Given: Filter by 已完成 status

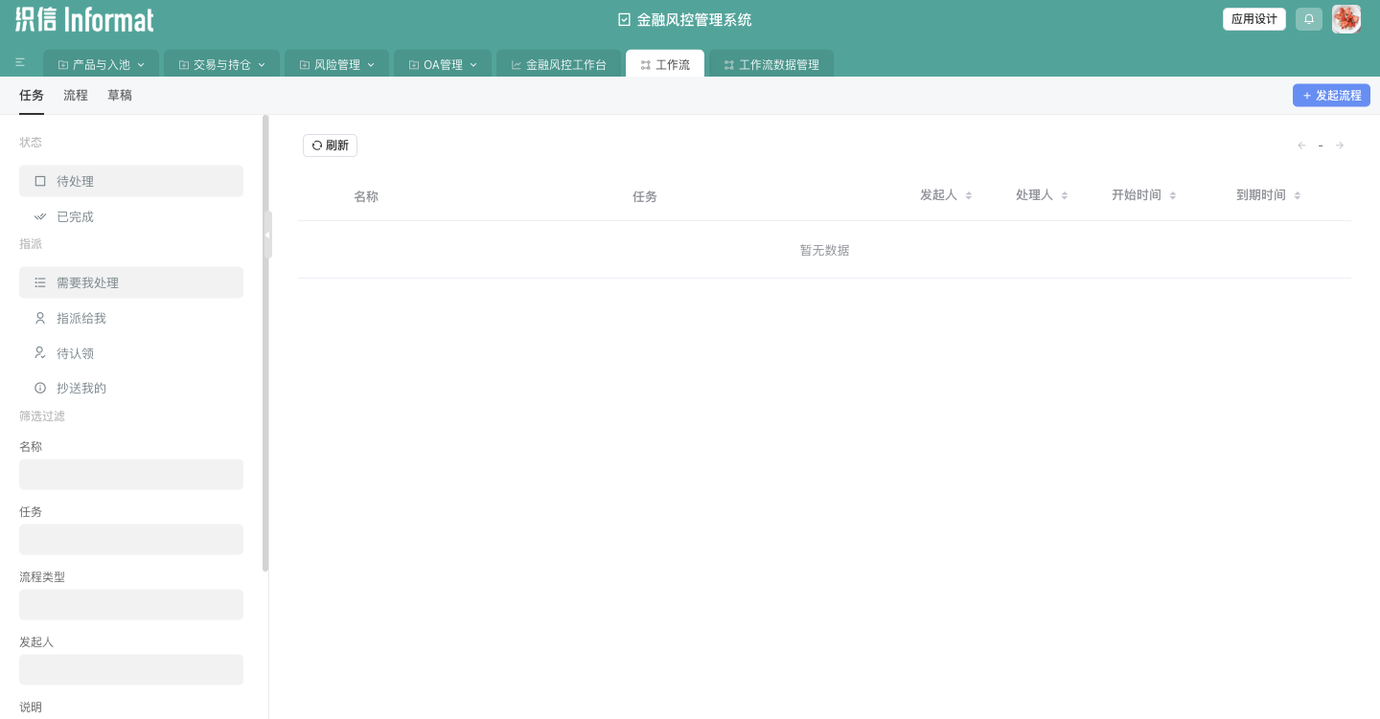Looking at the screenshot, I should (x=131, y=216).
